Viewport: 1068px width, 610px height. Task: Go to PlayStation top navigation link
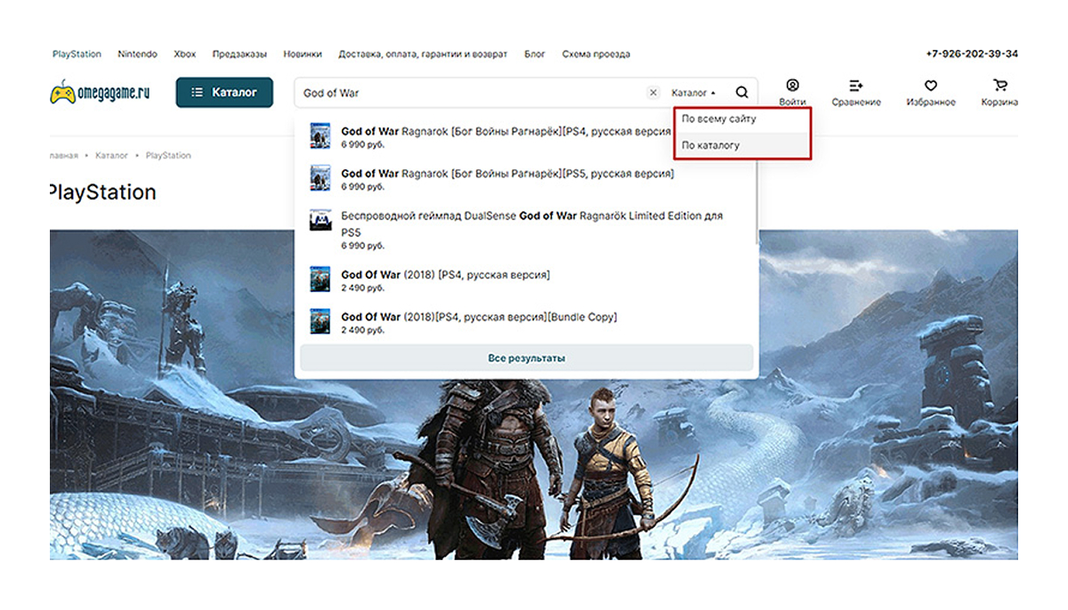coord(77,54)
